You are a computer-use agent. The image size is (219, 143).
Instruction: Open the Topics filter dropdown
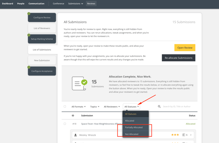click(x=95, y=107)
